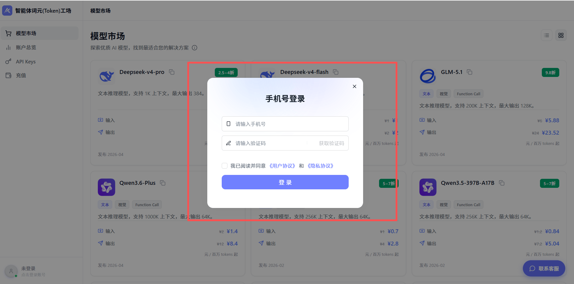The width and height of the screenshot is (574, 284).
Task: Click the 输出 icon on the Deepseek-v4-pro card
Action: point(100,132)
